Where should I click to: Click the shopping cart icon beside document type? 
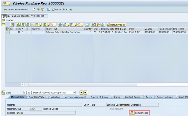[x=4, y=16]
